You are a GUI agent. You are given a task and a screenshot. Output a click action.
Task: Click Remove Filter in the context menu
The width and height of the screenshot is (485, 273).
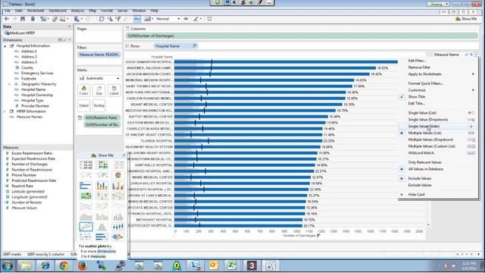[419, 67]
